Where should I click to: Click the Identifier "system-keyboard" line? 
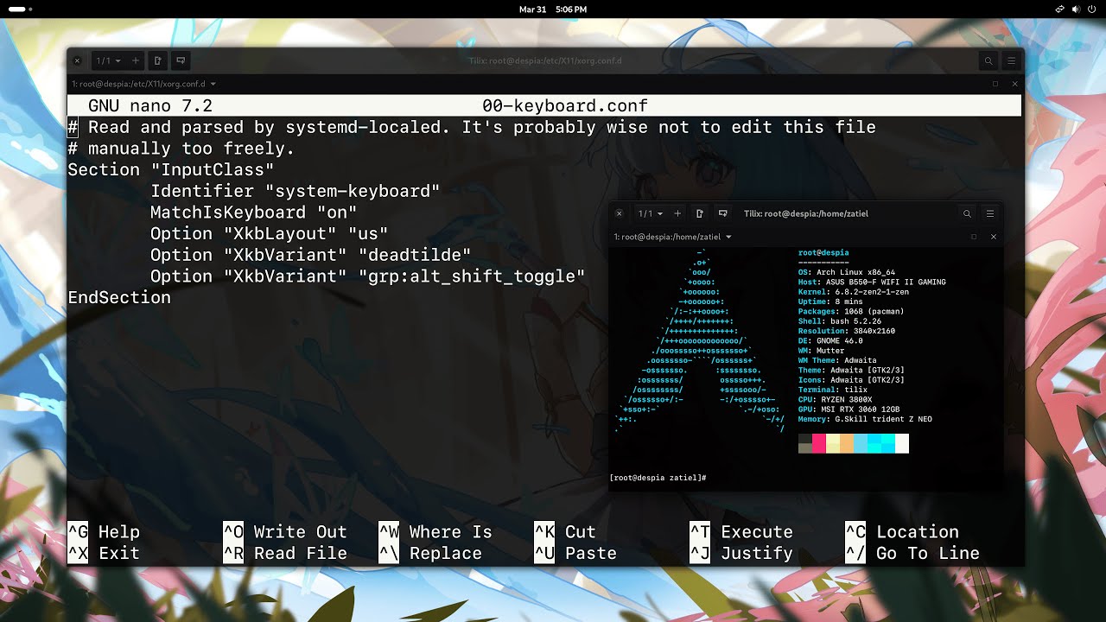click(296, 191)
